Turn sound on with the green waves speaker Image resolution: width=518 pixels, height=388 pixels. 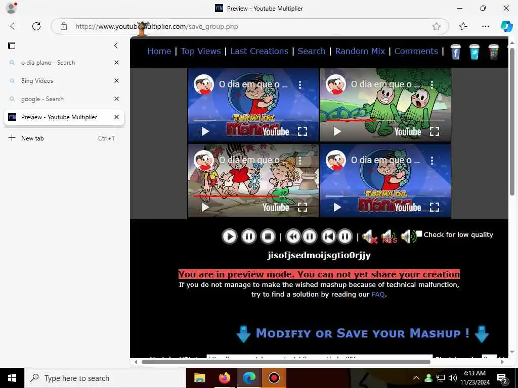pos(408,236)
